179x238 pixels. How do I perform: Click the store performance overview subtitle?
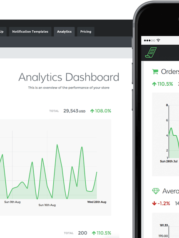click(x=69, y=88)
